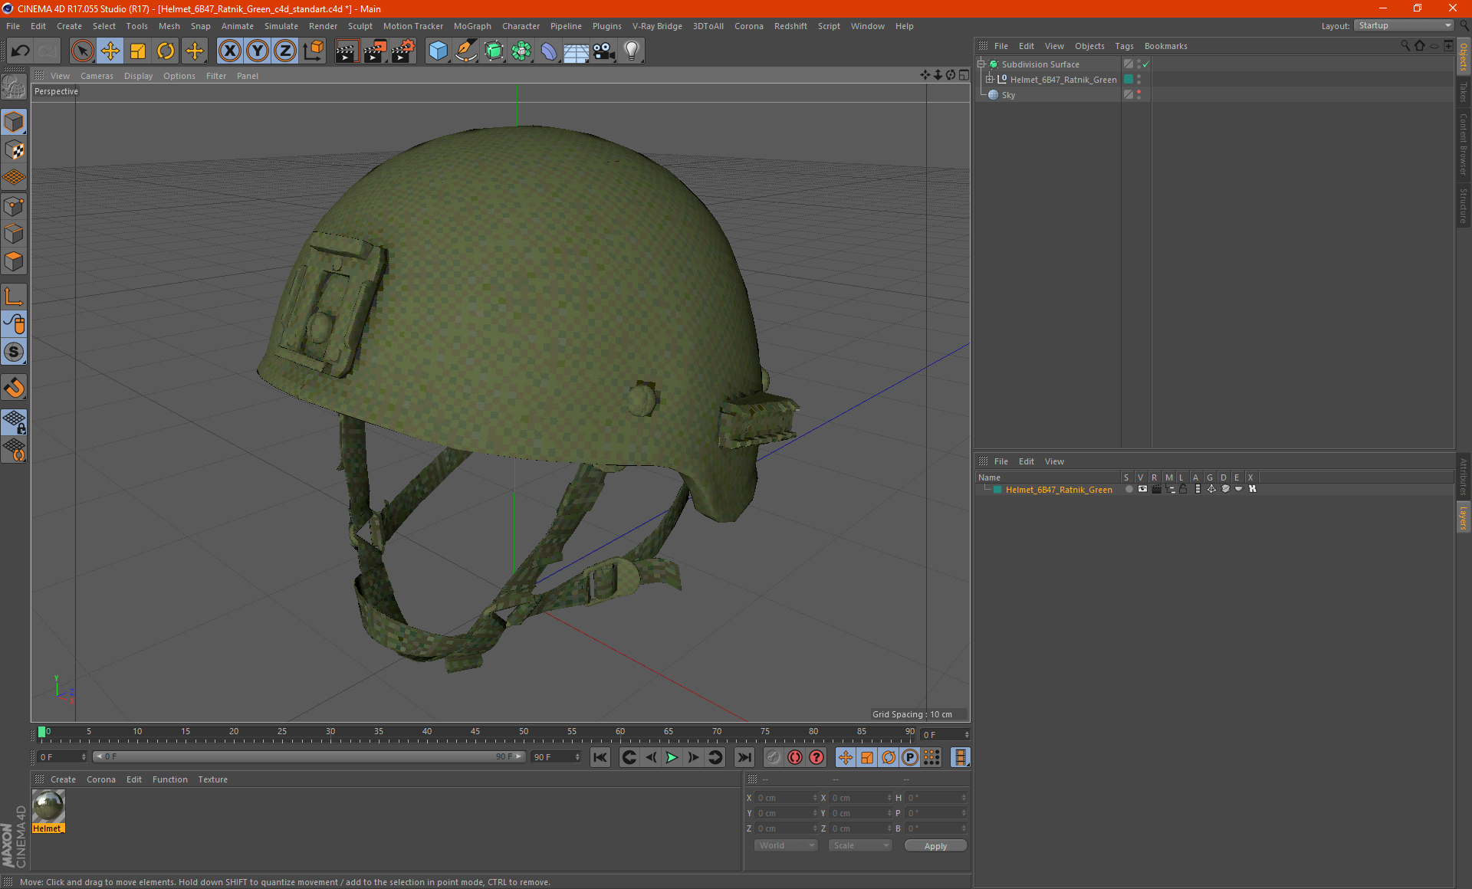The width and height of the screenshot is (1472, 889).
Task: Enable Autokeying red button
Action: (x=795, y=757)
